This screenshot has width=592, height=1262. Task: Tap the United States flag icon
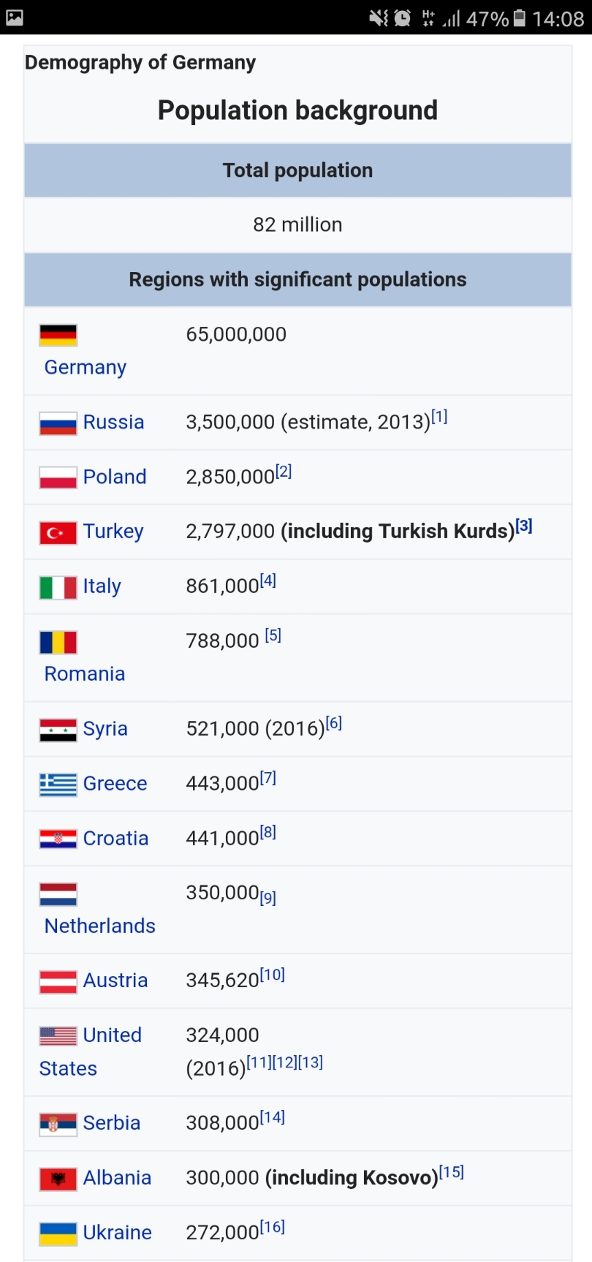pos(58,1036)
